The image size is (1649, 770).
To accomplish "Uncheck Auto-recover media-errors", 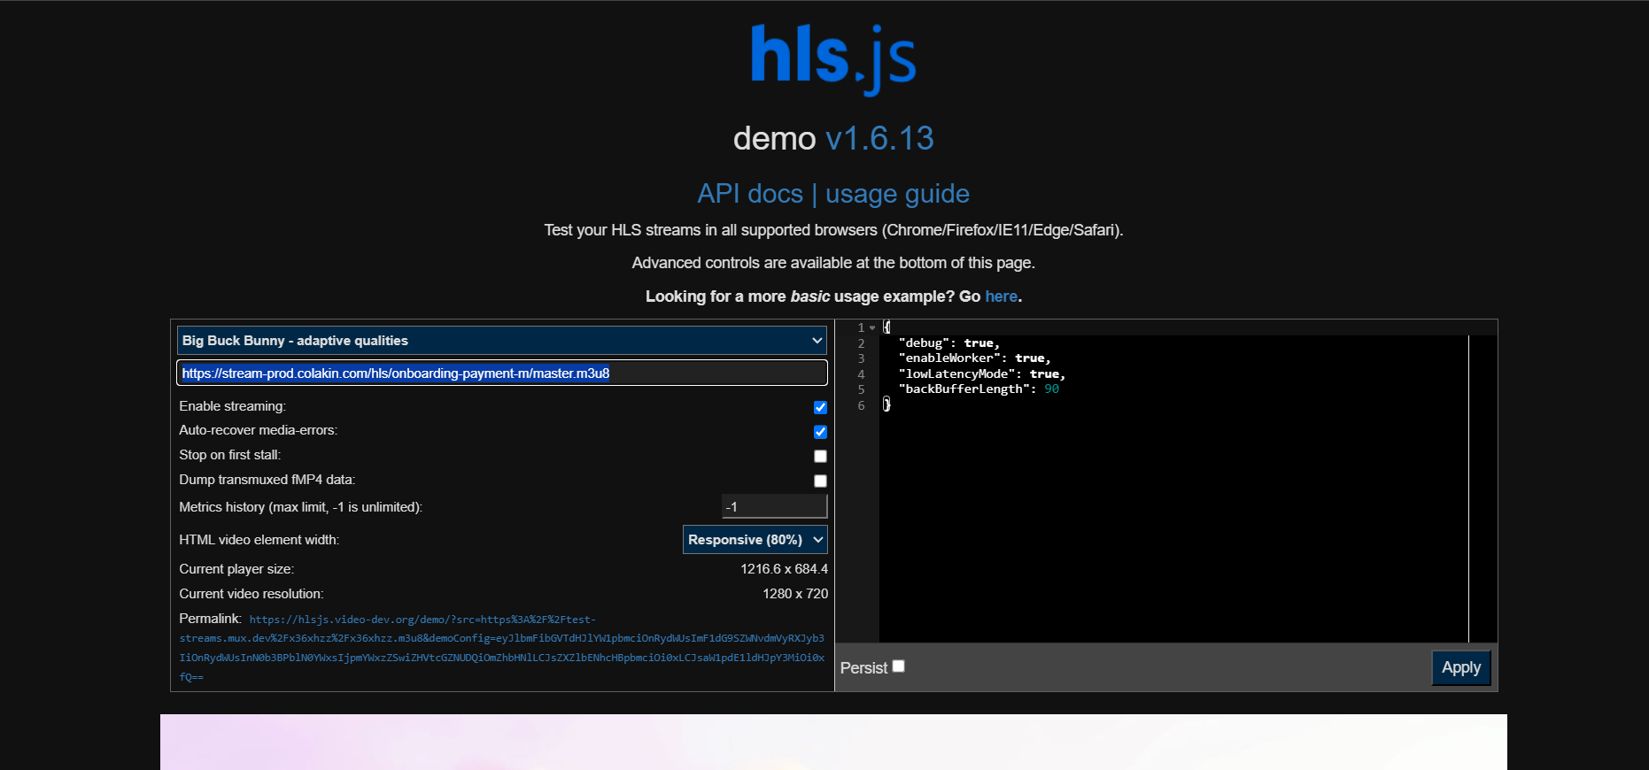I will point(820,432).
